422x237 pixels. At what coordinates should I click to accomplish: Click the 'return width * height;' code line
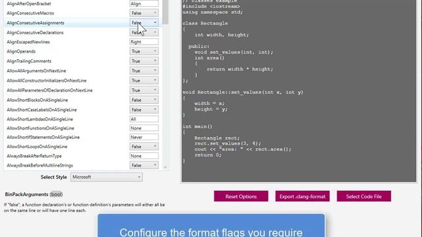point(240,69)
